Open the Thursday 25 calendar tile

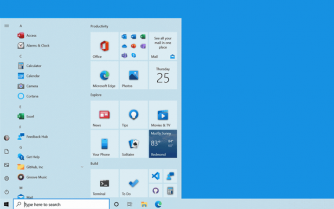(x=163, y=75)
